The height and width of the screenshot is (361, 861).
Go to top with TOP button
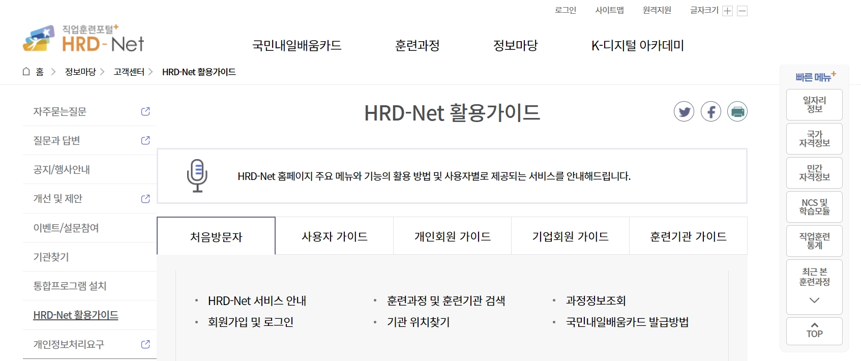[814, 331]
